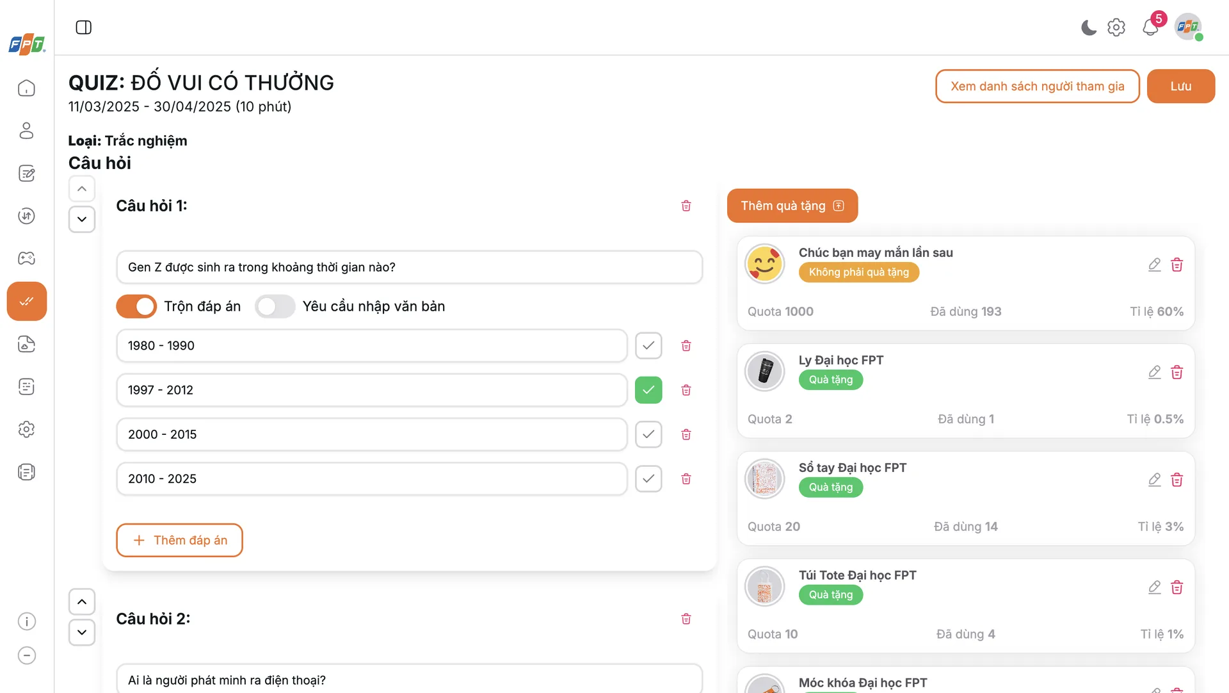Move Câu hỏi 1 down with chevron
Image resolution: width=1229 pixels, height=693 pixels.
82,219
